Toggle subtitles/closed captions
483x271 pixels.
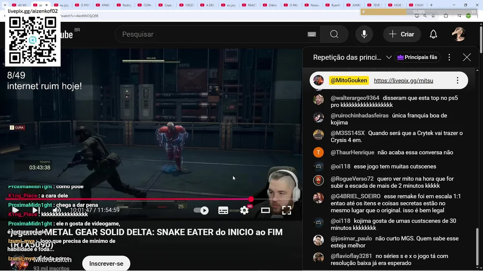[223, 210]
